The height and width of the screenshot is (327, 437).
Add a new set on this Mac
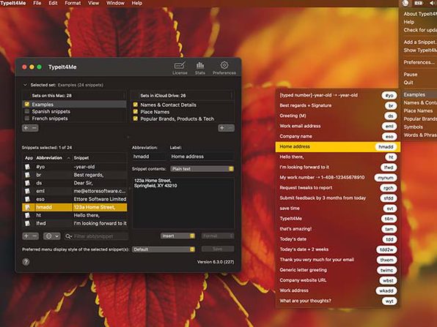click(x=26, y=128)
